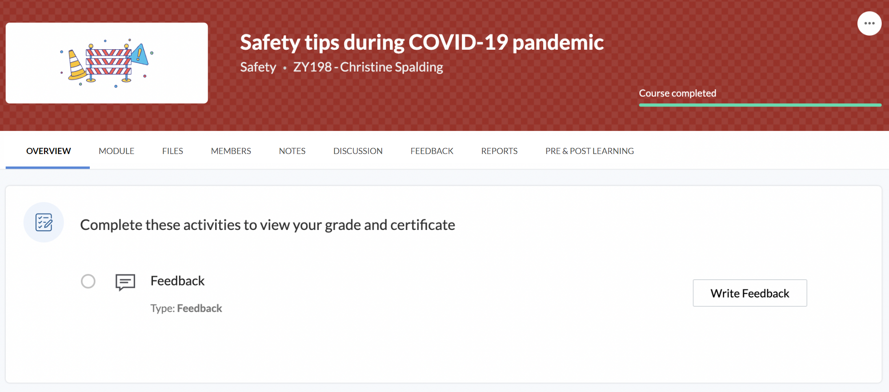Select the OVERVIEW tab
Image resolution: width=889 pixels, height=392 pixels.
(x=48, y=151)
